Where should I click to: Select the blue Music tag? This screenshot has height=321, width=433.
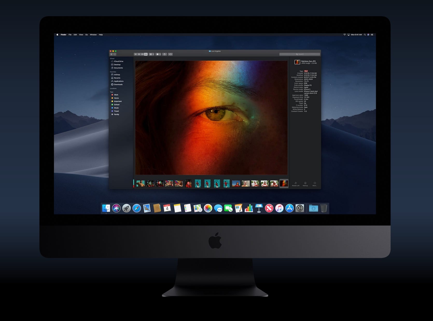coord(115,108)
